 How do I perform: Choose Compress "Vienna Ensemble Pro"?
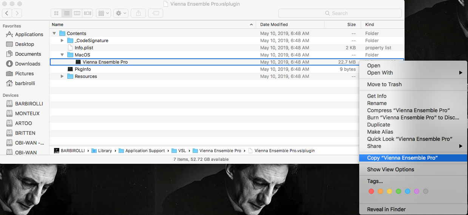point(413,110)
